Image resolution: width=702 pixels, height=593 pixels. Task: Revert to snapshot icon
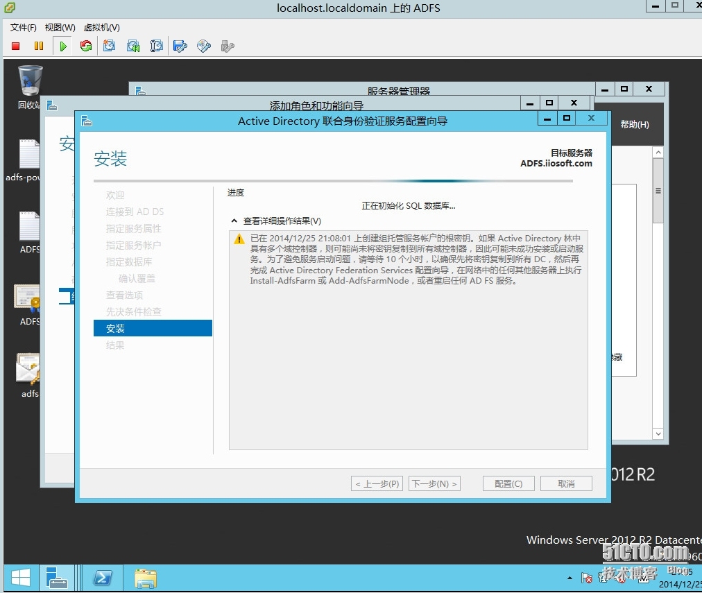click(133, 46)
